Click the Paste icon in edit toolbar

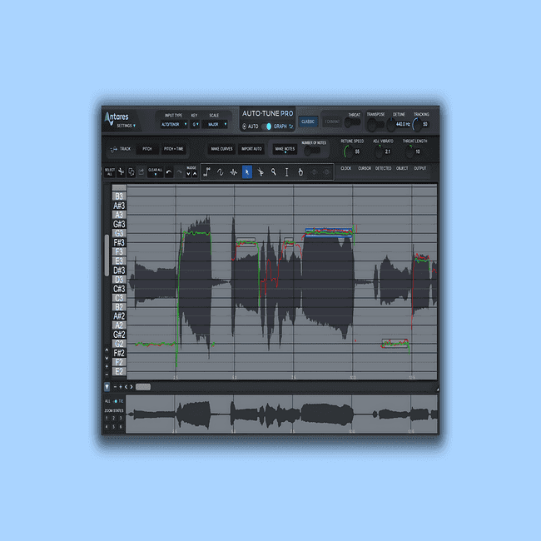pyautogui.click(x=141, y=171)
